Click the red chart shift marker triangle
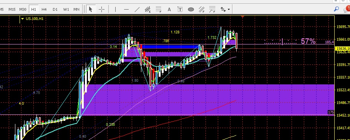The image size is (350, 140). [243, 17]
